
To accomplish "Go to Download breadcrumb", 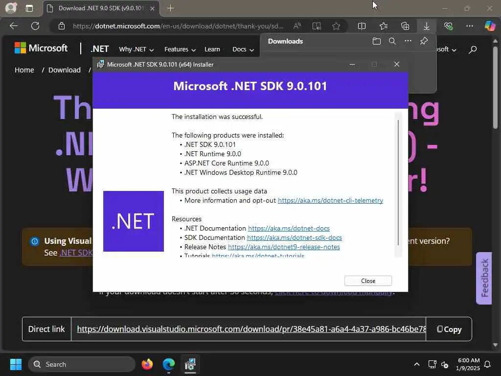I will (65, 70).
